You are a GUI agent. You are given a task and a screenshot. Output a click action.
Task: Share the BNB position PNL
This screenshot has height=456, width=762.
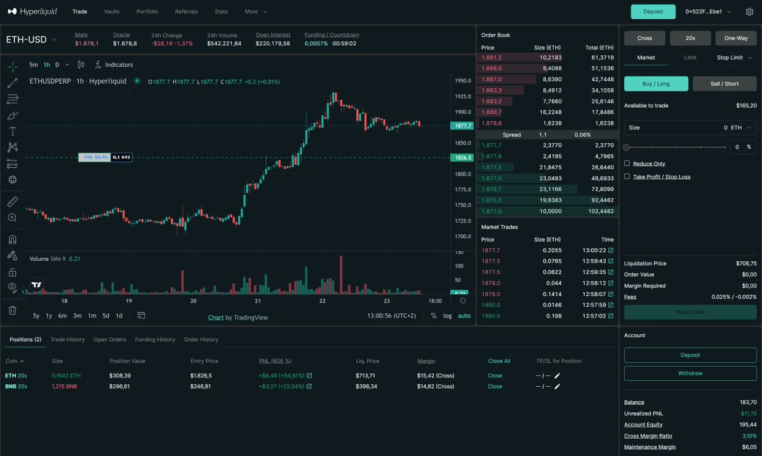click(309, 386)
